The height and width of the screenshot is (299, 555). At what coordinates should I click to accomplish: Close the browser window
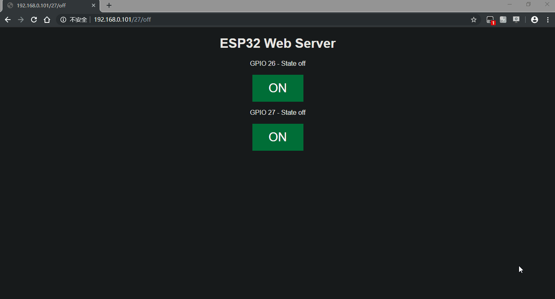(547, 4)
